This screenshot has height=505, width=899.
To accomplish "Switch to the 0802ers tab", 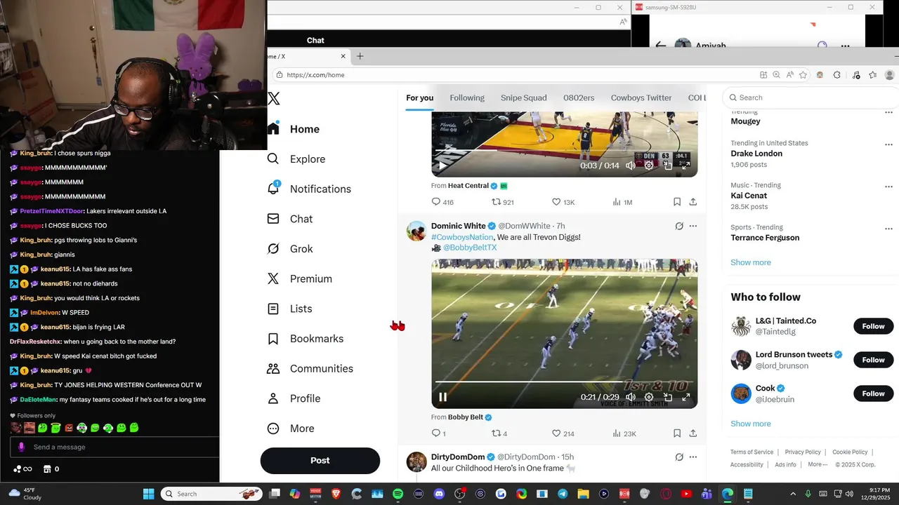I will tap(579, 97).
